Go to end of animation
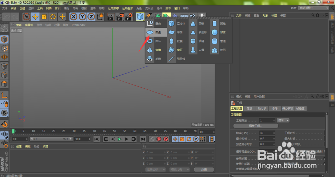 point(142,139)
